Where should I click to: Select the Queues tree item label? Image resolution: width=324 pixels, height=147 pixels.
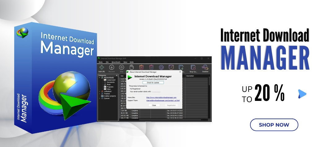[x=107, y=98]
